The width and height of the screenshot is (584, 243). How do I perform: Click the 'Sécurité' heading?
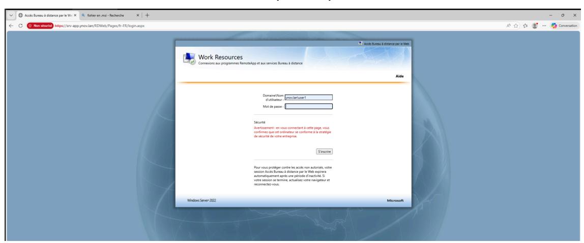tap(259, 123)
